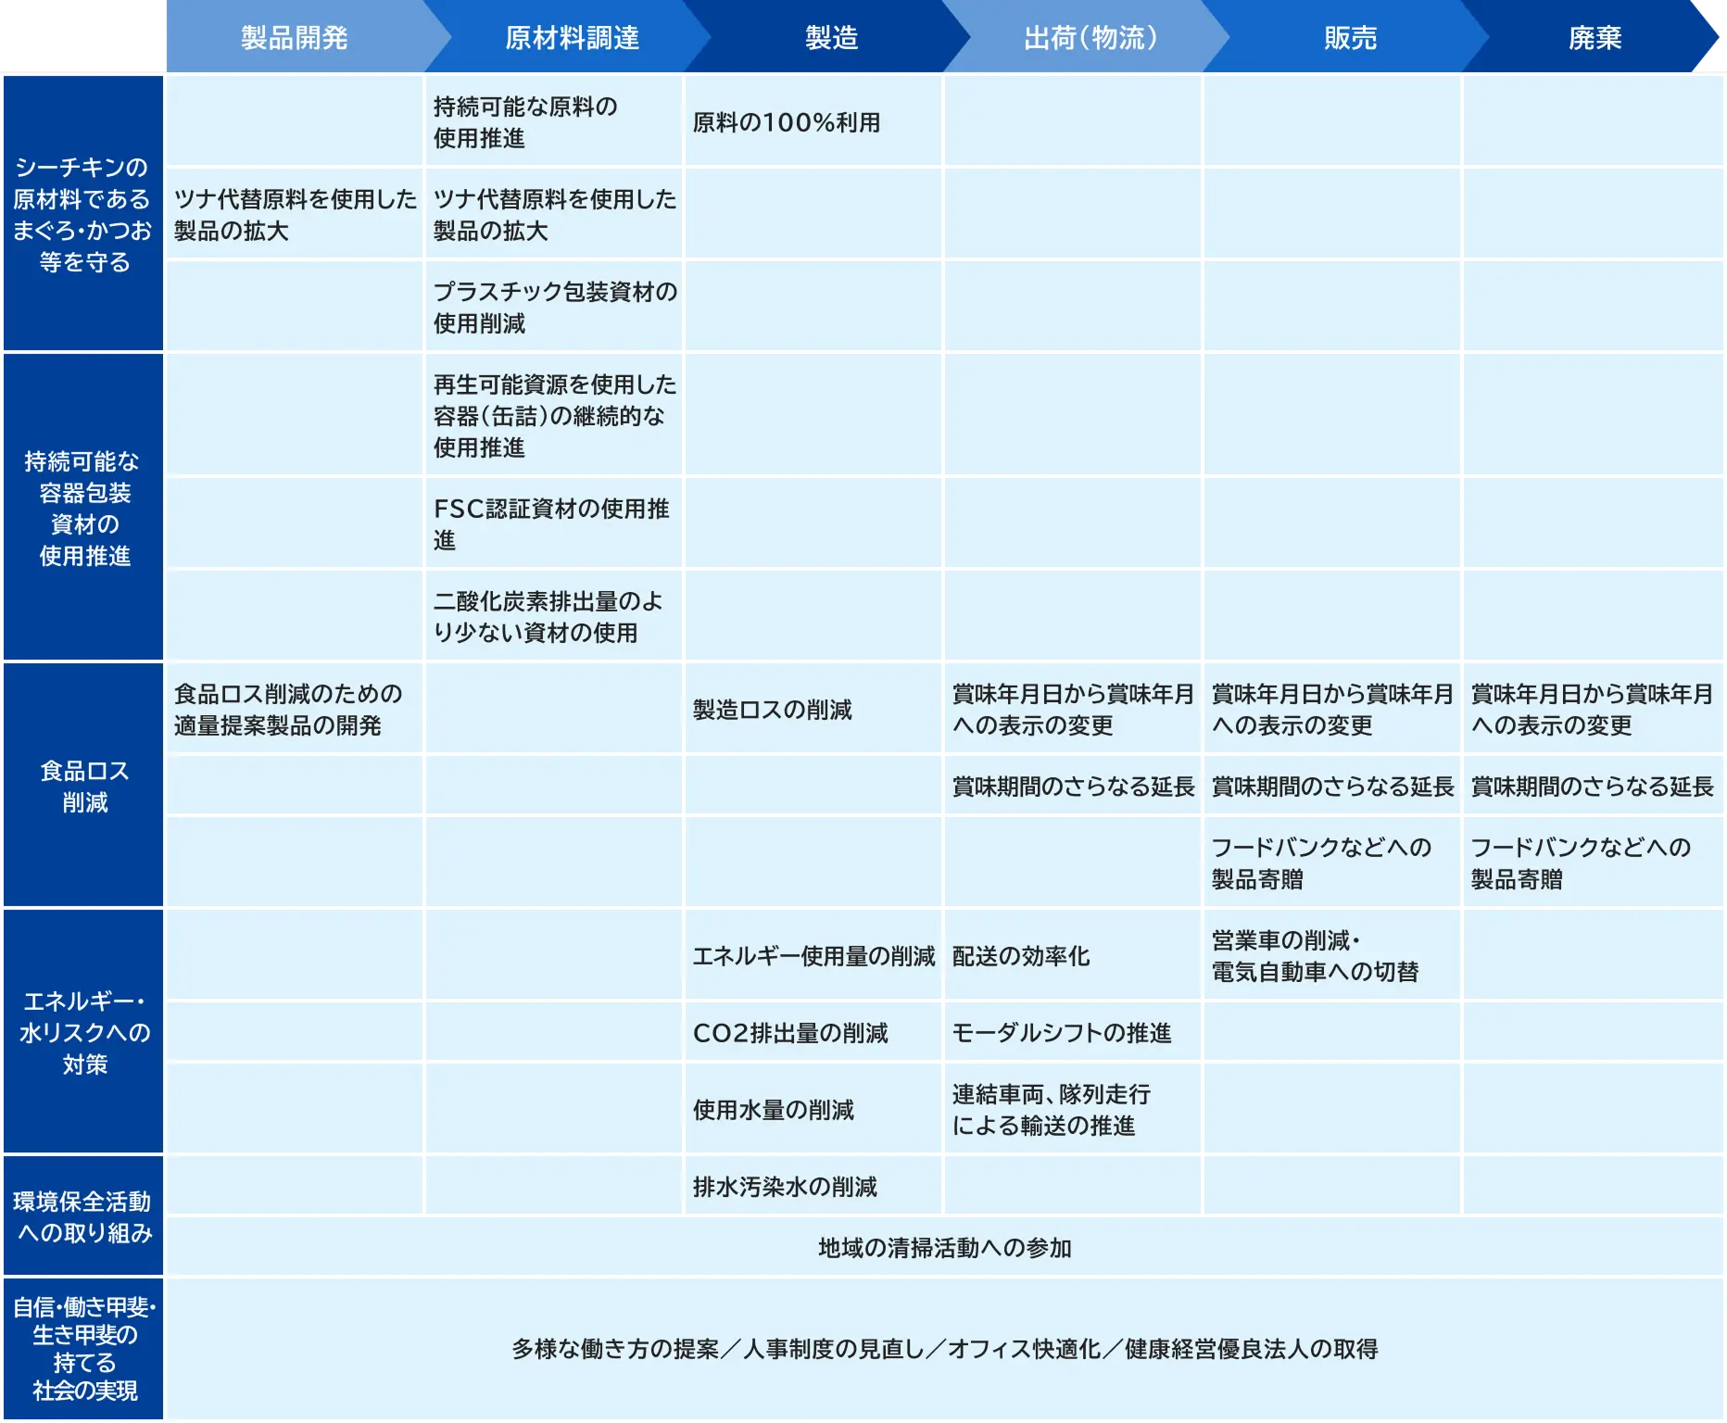Click cell 排水汚染水の削減
This screenshot has height=1423, width=1727.
point(813,1186)
